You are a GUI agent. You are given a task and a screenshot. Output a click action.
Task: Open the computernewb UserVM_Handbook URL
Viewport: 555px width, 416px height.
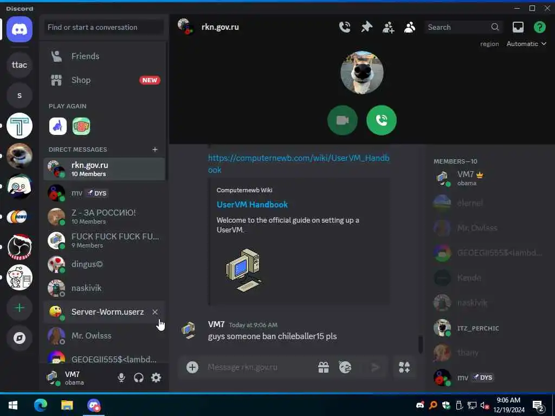[299, 164]
